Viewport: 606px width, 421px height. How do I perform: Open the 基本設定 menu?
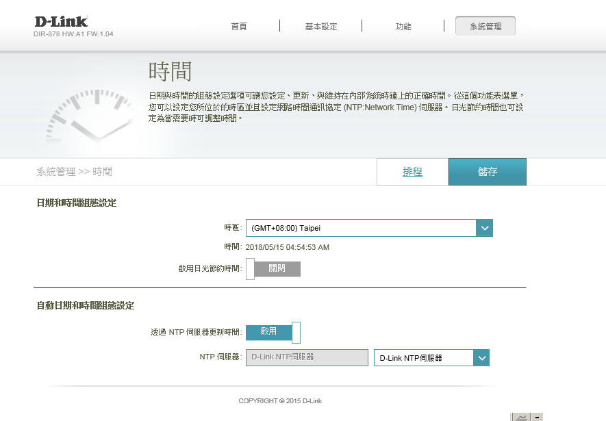pos(321,26)
